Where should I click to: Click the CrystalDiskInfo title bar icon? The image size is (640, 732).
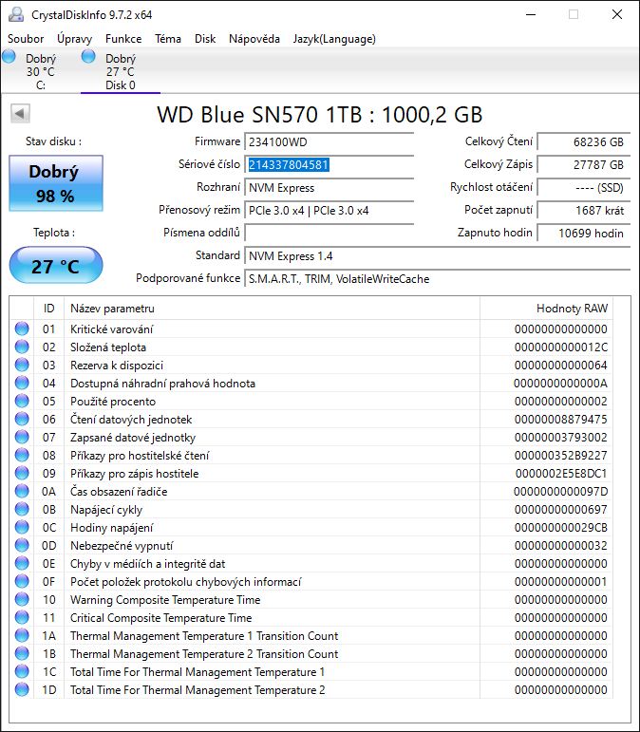tap(16, 14)
